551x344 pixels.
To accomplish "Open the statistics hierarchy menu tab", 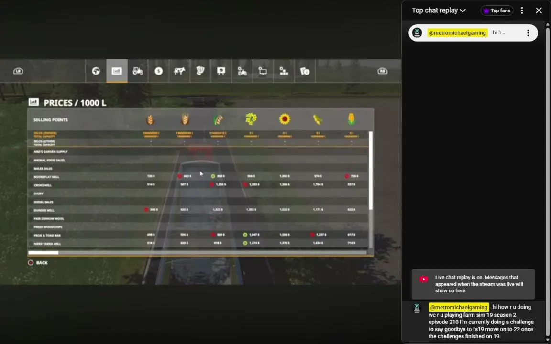I will [x=284, y=71].
